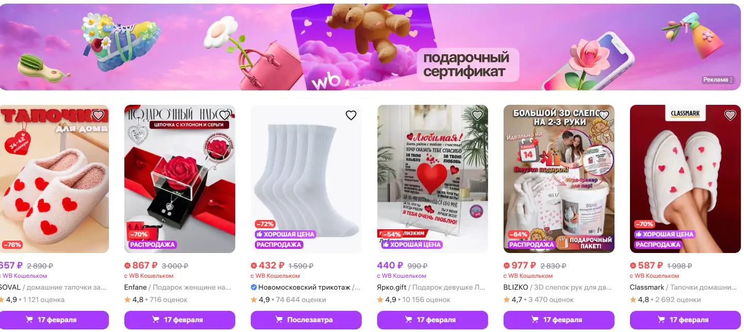Toggle the wishlist heart on Enfane gift set
Image resolution: width=744 pixels, height=332 pixels.
point(224,115)
